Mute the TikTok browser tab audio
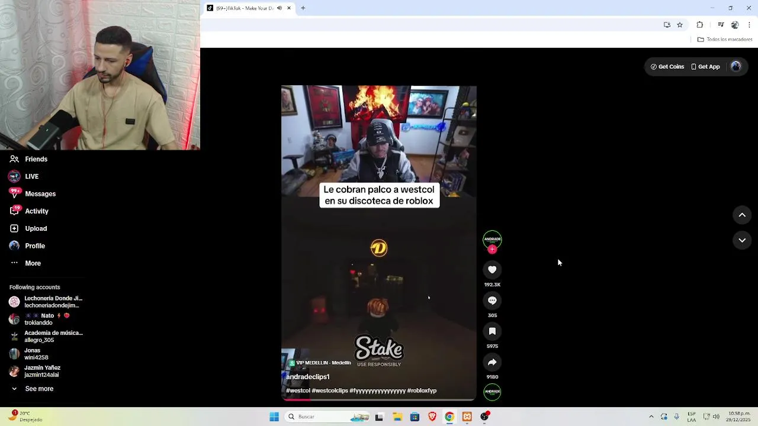758x426 pixels. pos(280,8)
